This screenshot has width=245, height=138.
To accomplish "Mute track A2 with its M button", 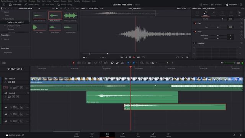I will (x=17, y=97).
